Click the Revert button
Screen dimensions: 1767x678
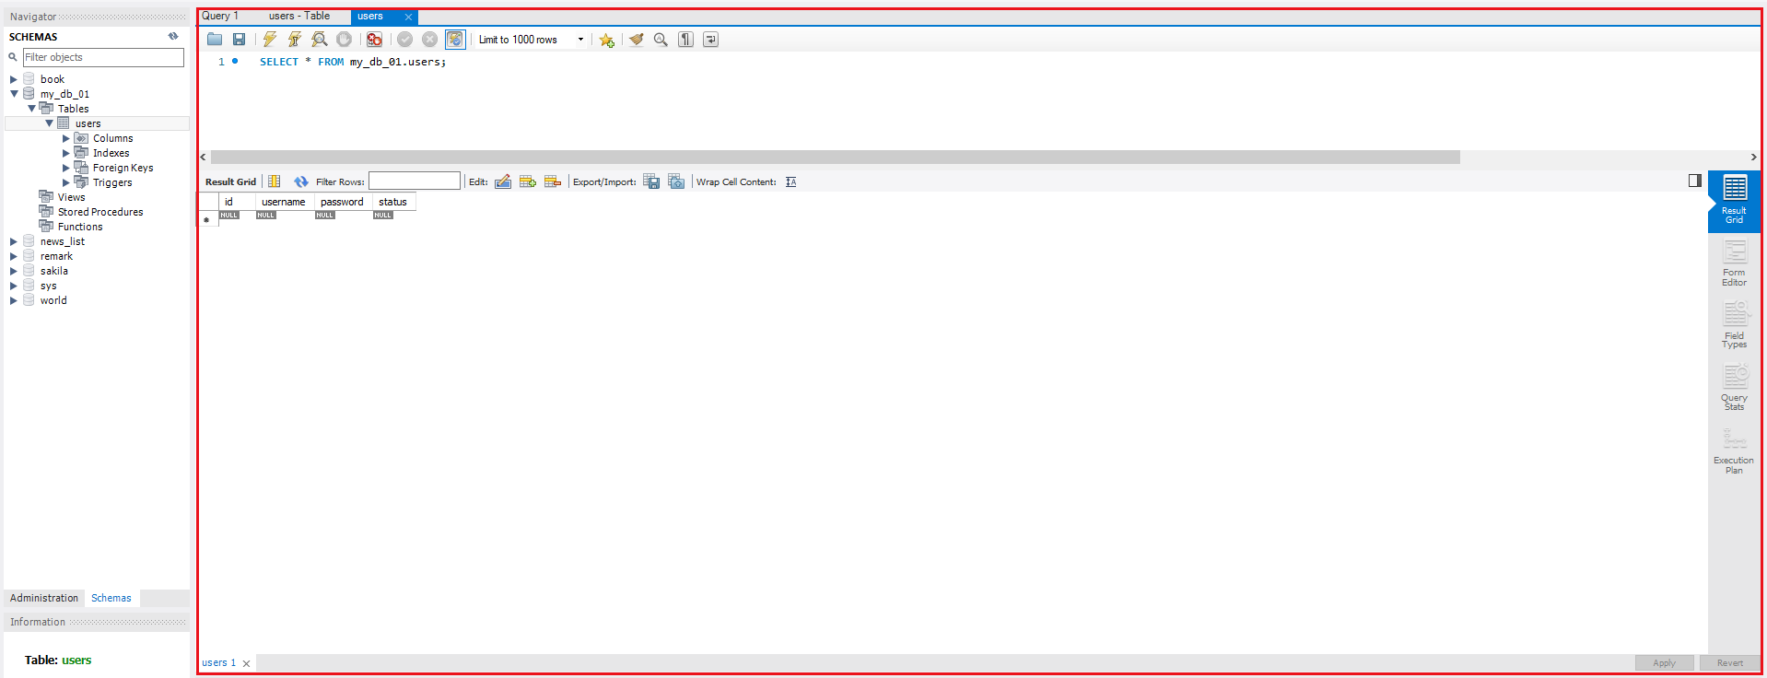(x=1729, y=662)
